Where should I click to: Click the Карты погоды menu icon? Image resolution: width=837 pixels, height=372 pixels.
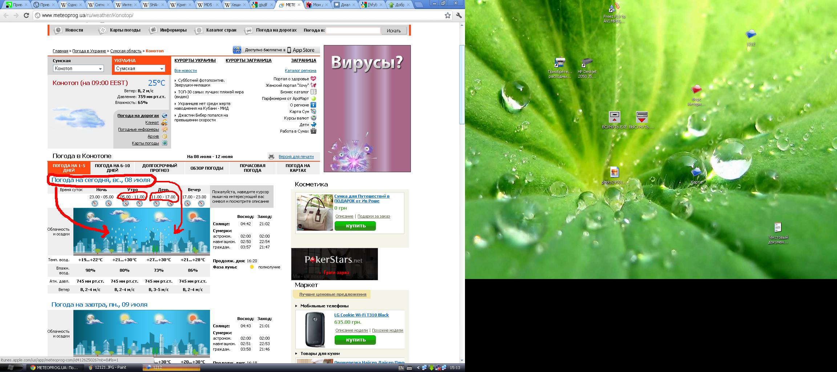[x=103, y=30]
